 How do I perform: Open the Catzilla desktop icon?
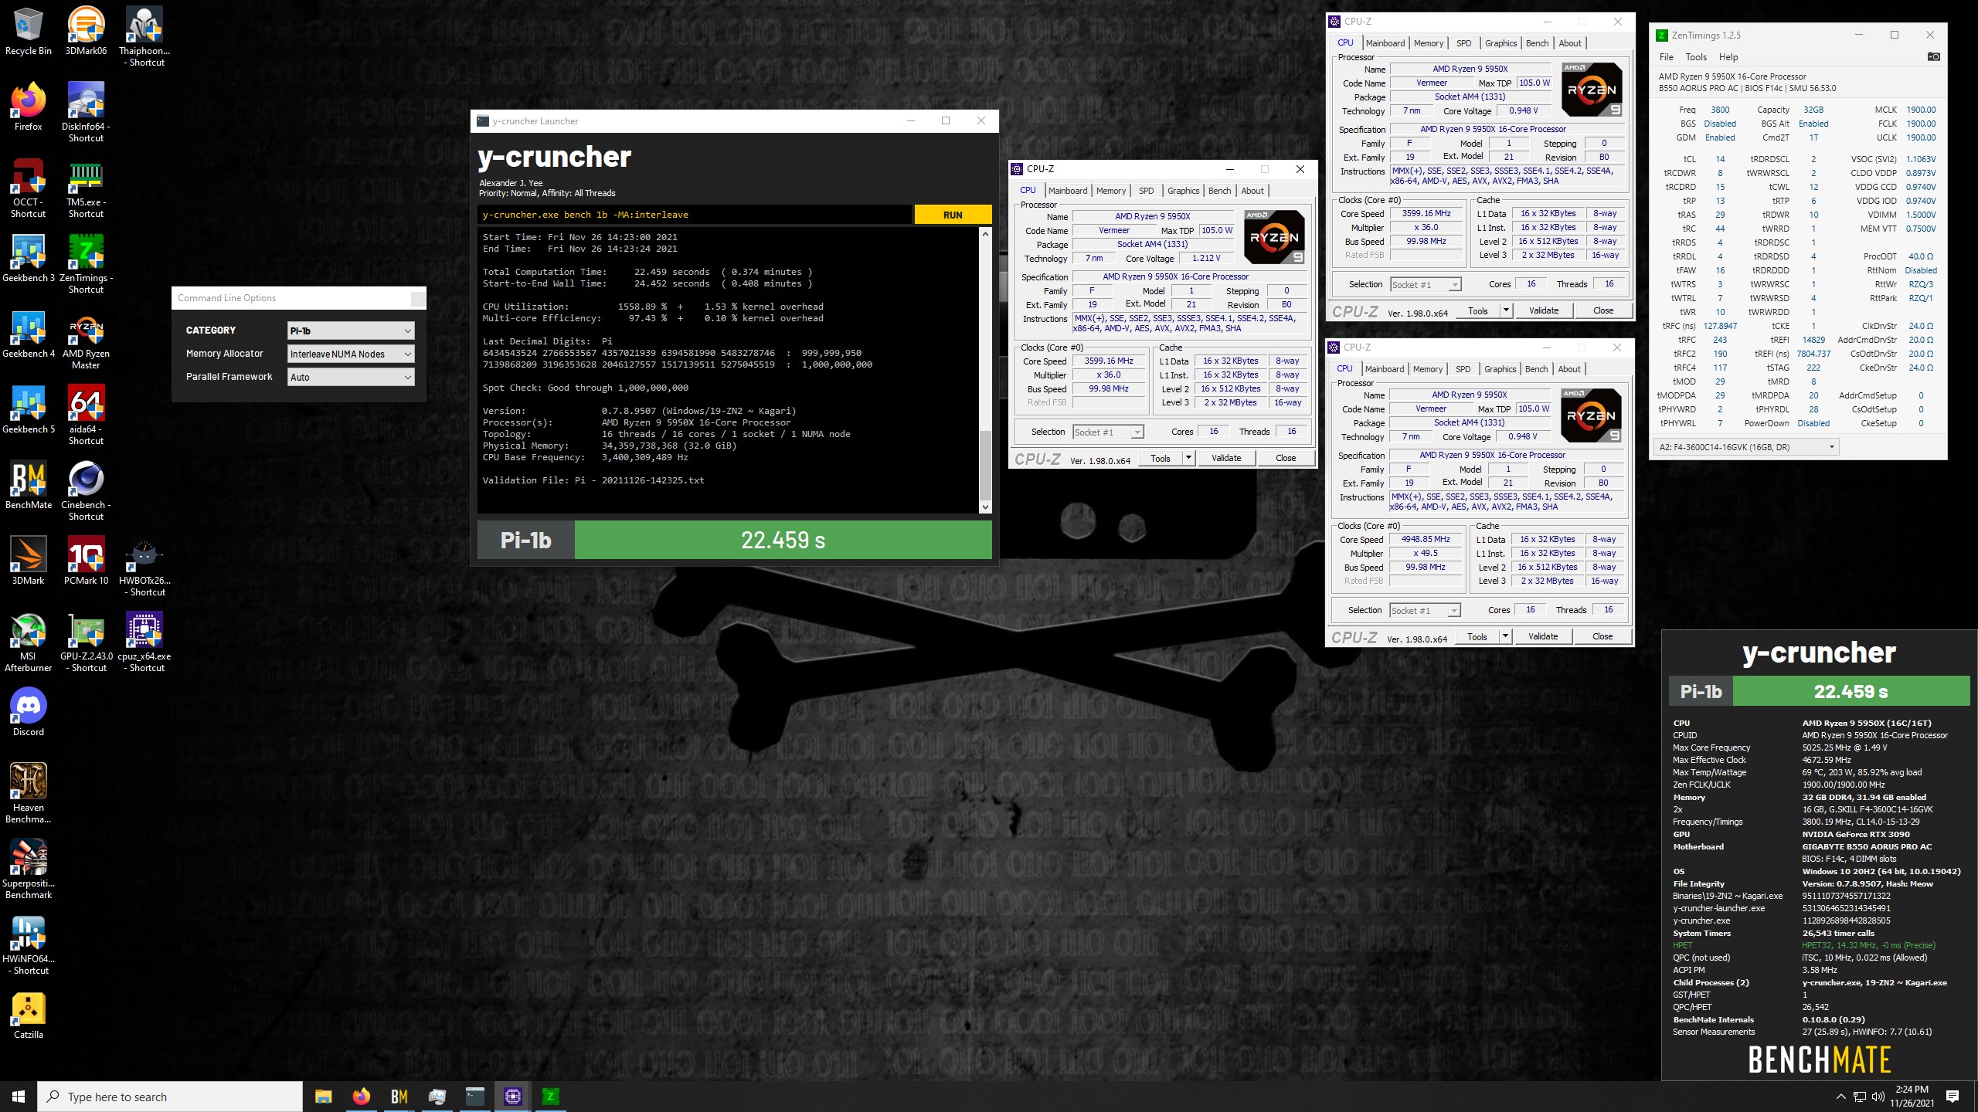tap(29, 1015)
